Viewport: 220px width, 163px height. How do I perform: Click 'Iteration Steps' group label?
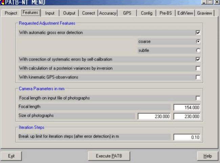coord(31,127)
